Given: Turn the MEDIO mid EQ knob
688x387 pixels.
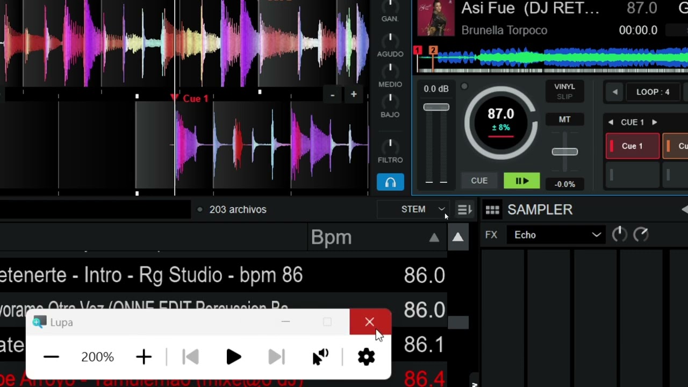Looking at the screenshot, I should point(390,70).
